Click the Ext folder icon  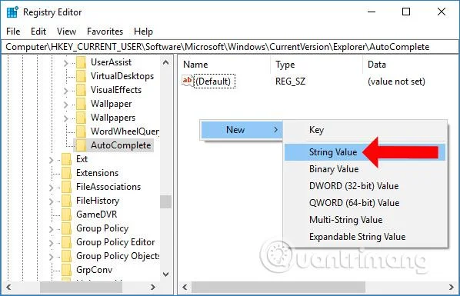(67, 159)
